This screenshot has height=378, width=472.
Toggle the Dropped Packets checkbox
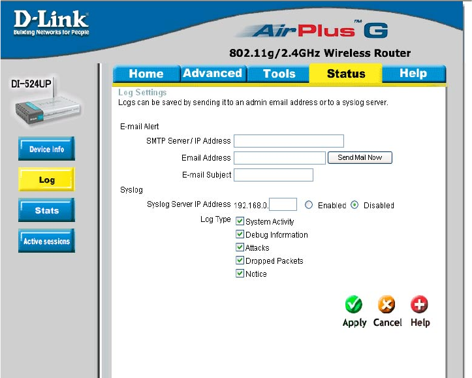pos(240,260)
